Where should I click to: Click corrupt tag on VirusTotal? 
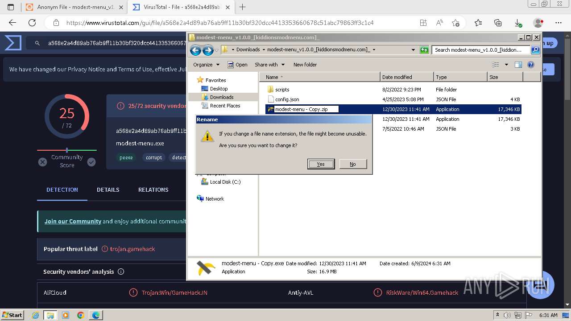pyautogui.click(x=154, y=157)
